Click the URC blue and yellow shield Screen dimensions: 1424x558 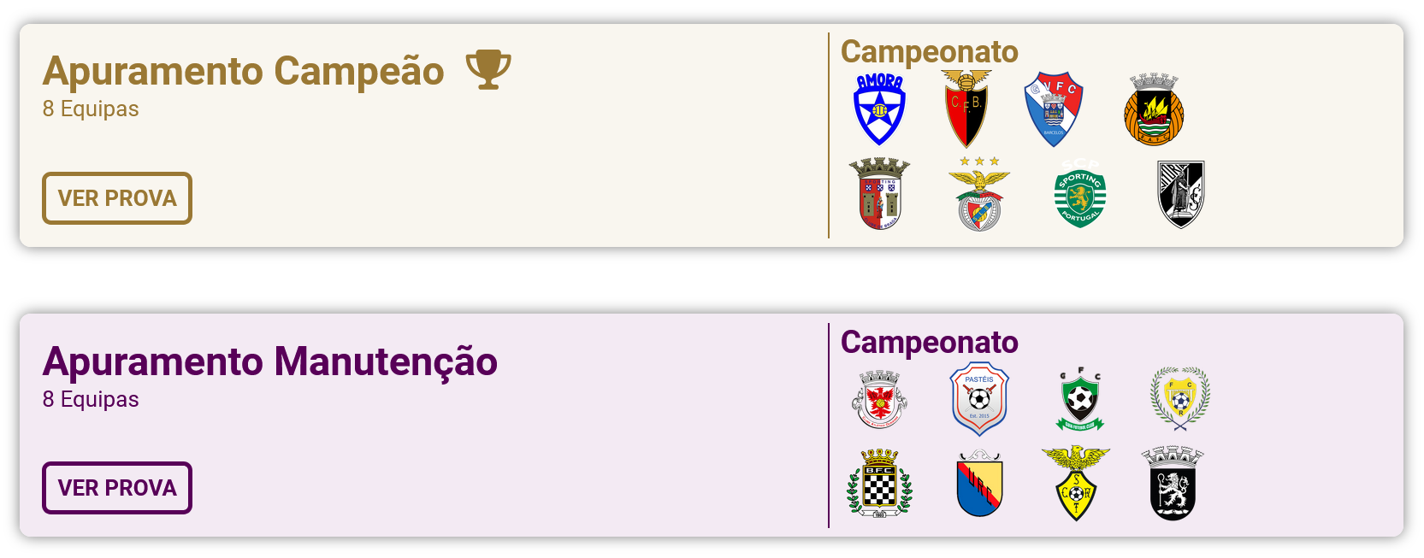click(979, 484)
